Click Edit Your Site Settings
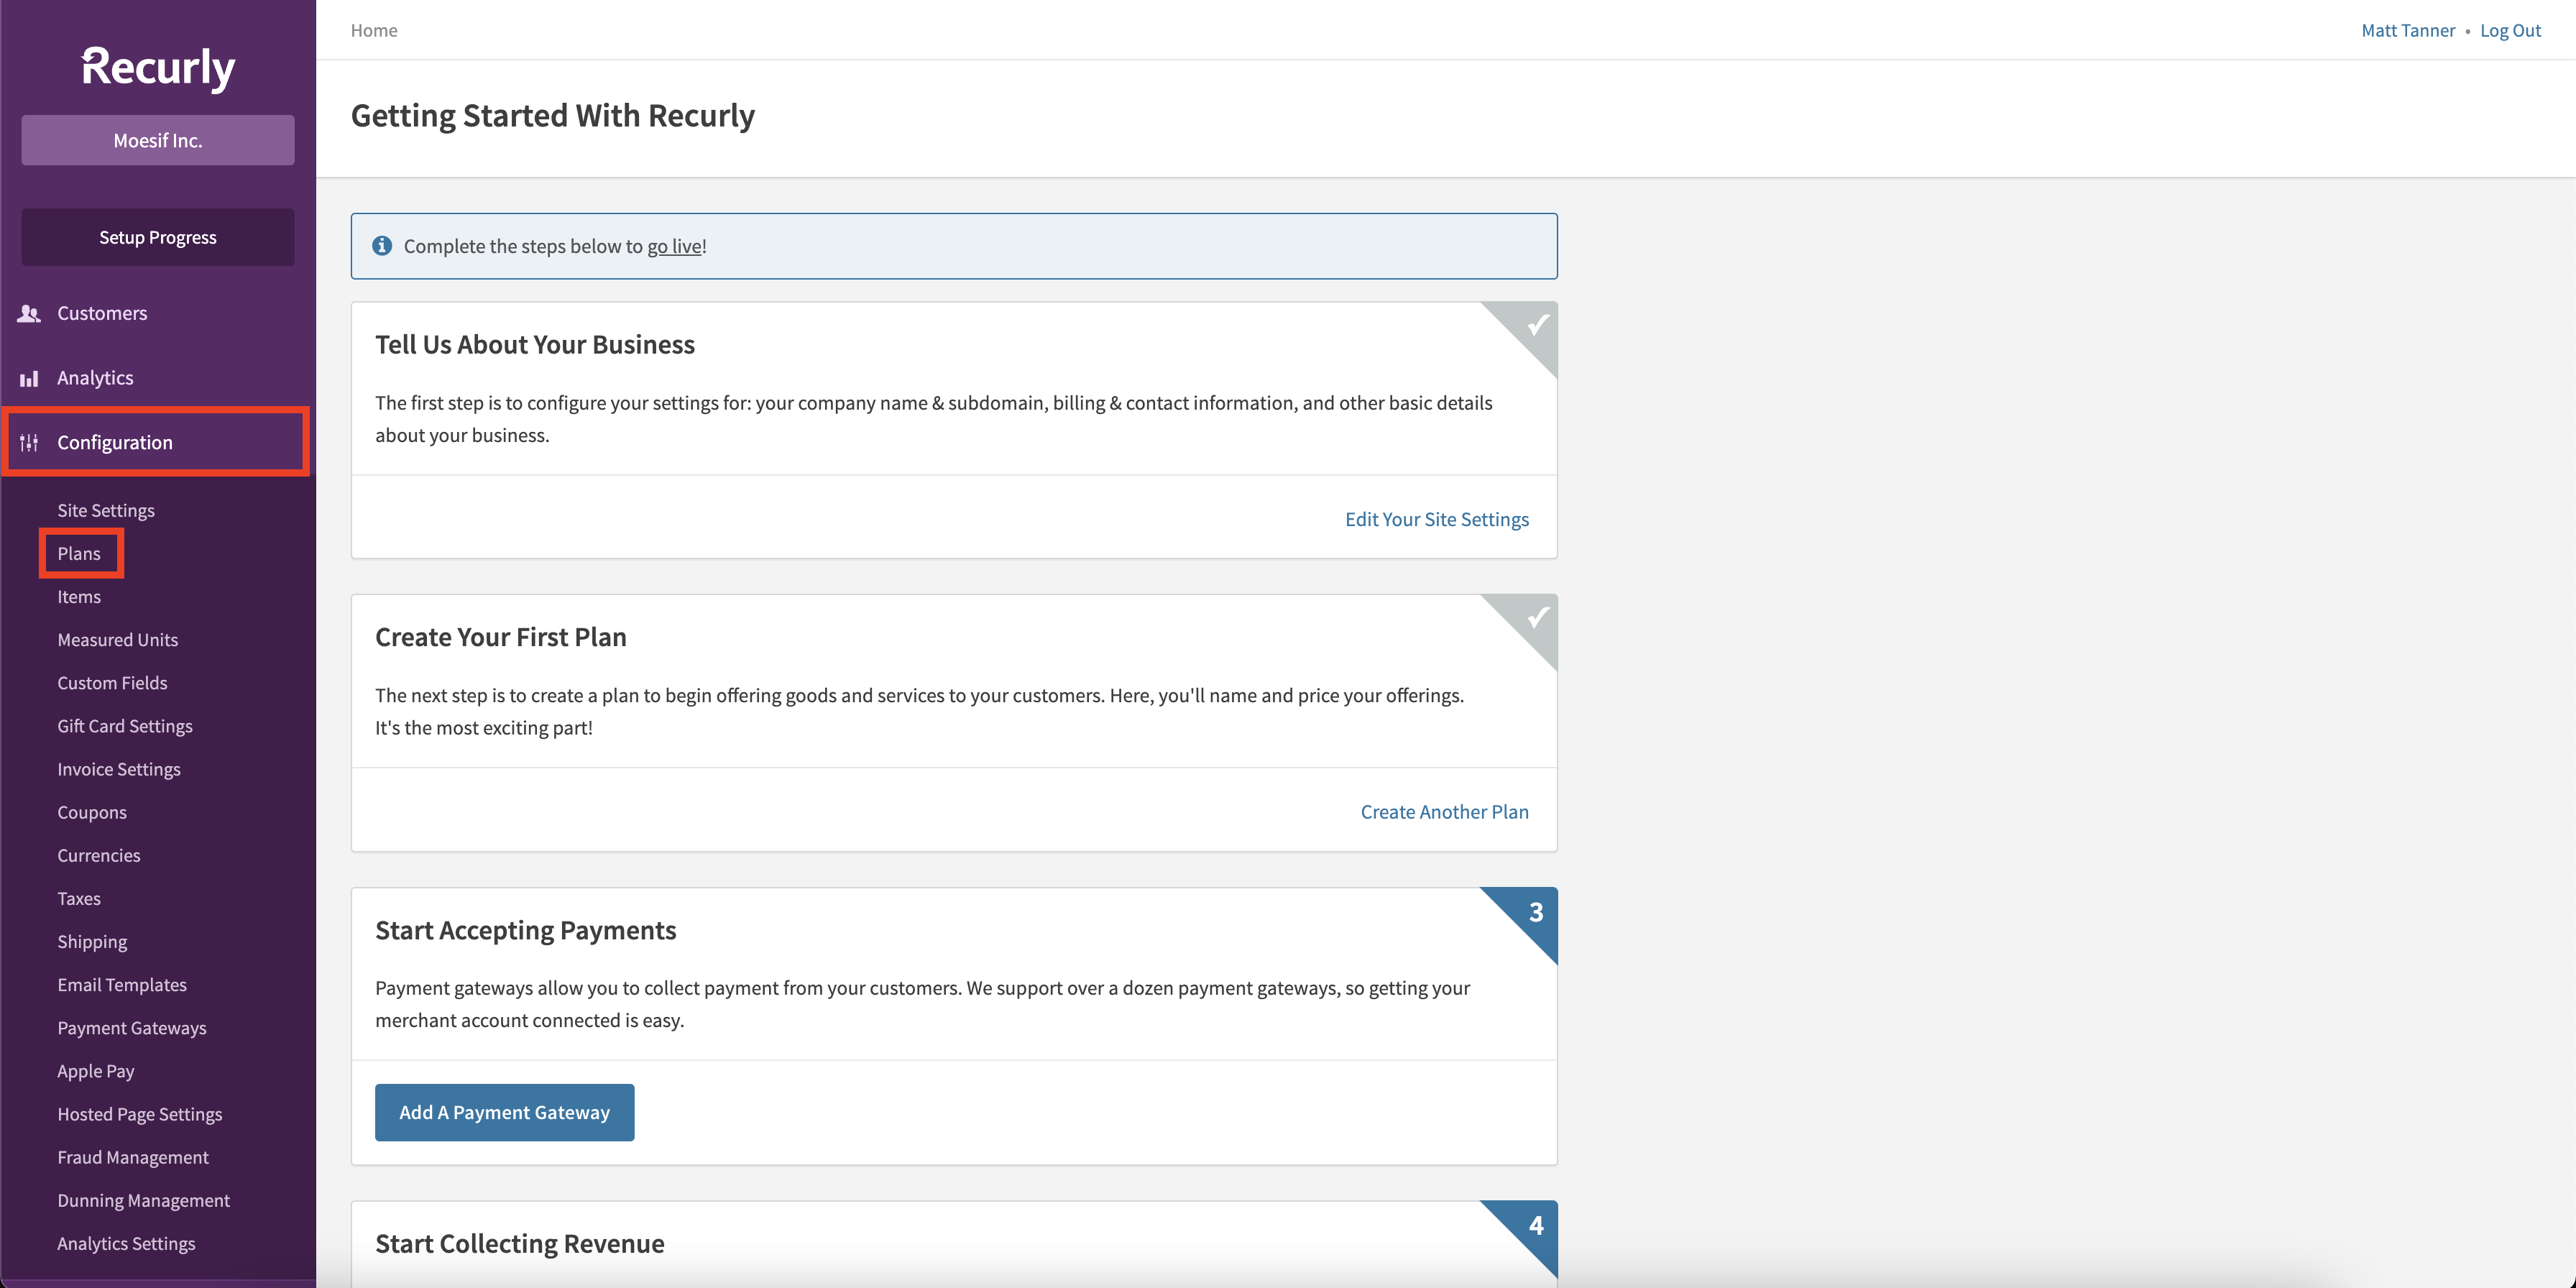 click(x=1436, y=519)
